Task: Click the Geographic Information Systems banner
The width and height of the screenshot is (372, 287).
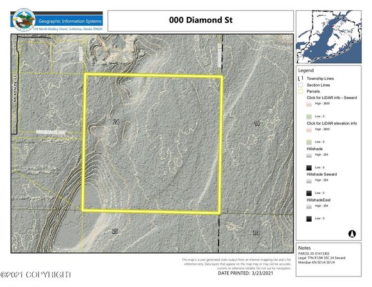Action: 70,21
